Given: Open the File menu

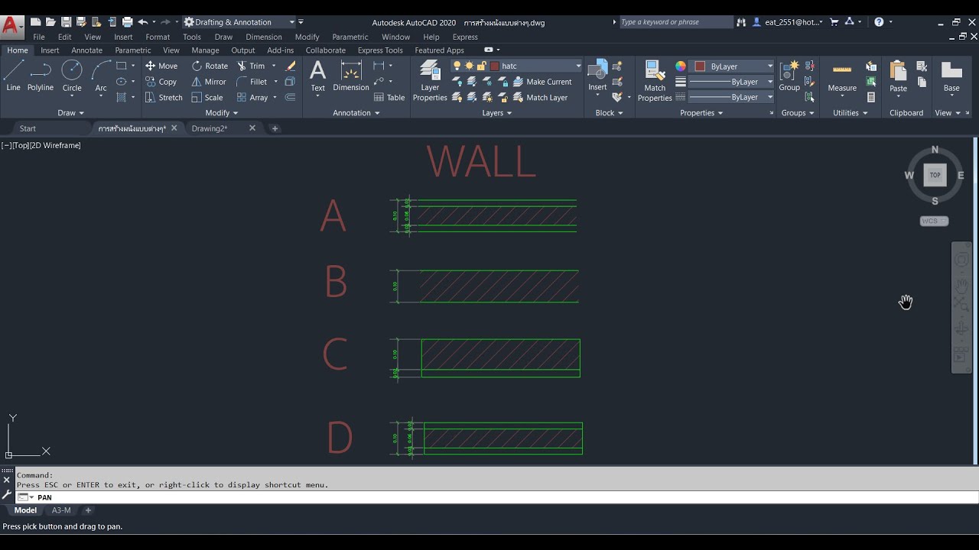Looking at the screenshot, I should click(x=39, y=37).
